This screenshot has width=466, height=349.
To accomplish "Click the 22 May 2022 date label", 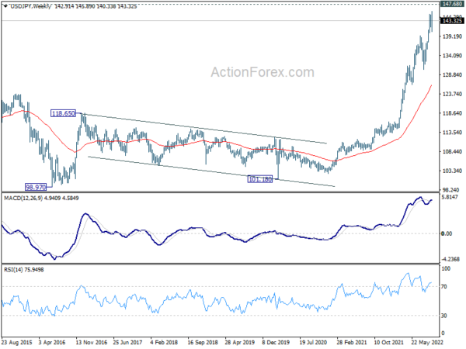I will [427, 343].
